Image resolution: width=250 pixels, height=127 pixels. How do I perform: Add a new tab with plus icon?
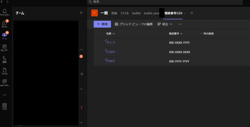click(192, 13)
